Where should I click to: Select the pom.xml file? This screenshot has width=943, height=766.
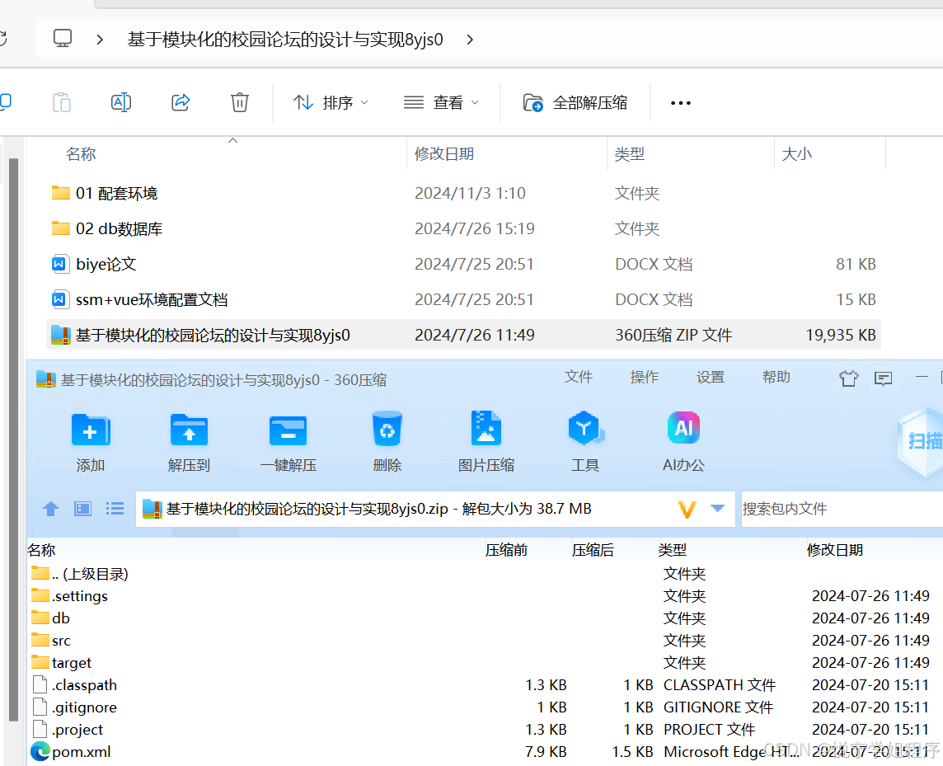(71, 751)
